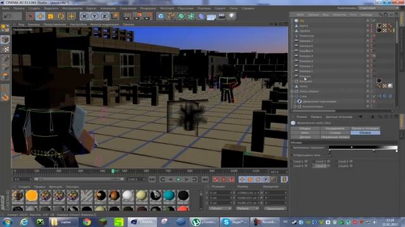Click the Play forward button

coord(178,179)
